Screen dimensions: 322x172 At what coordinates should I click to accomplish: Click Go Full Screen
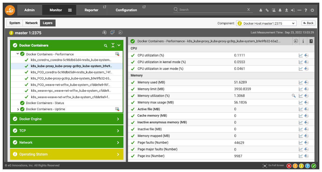click(273, 166)
